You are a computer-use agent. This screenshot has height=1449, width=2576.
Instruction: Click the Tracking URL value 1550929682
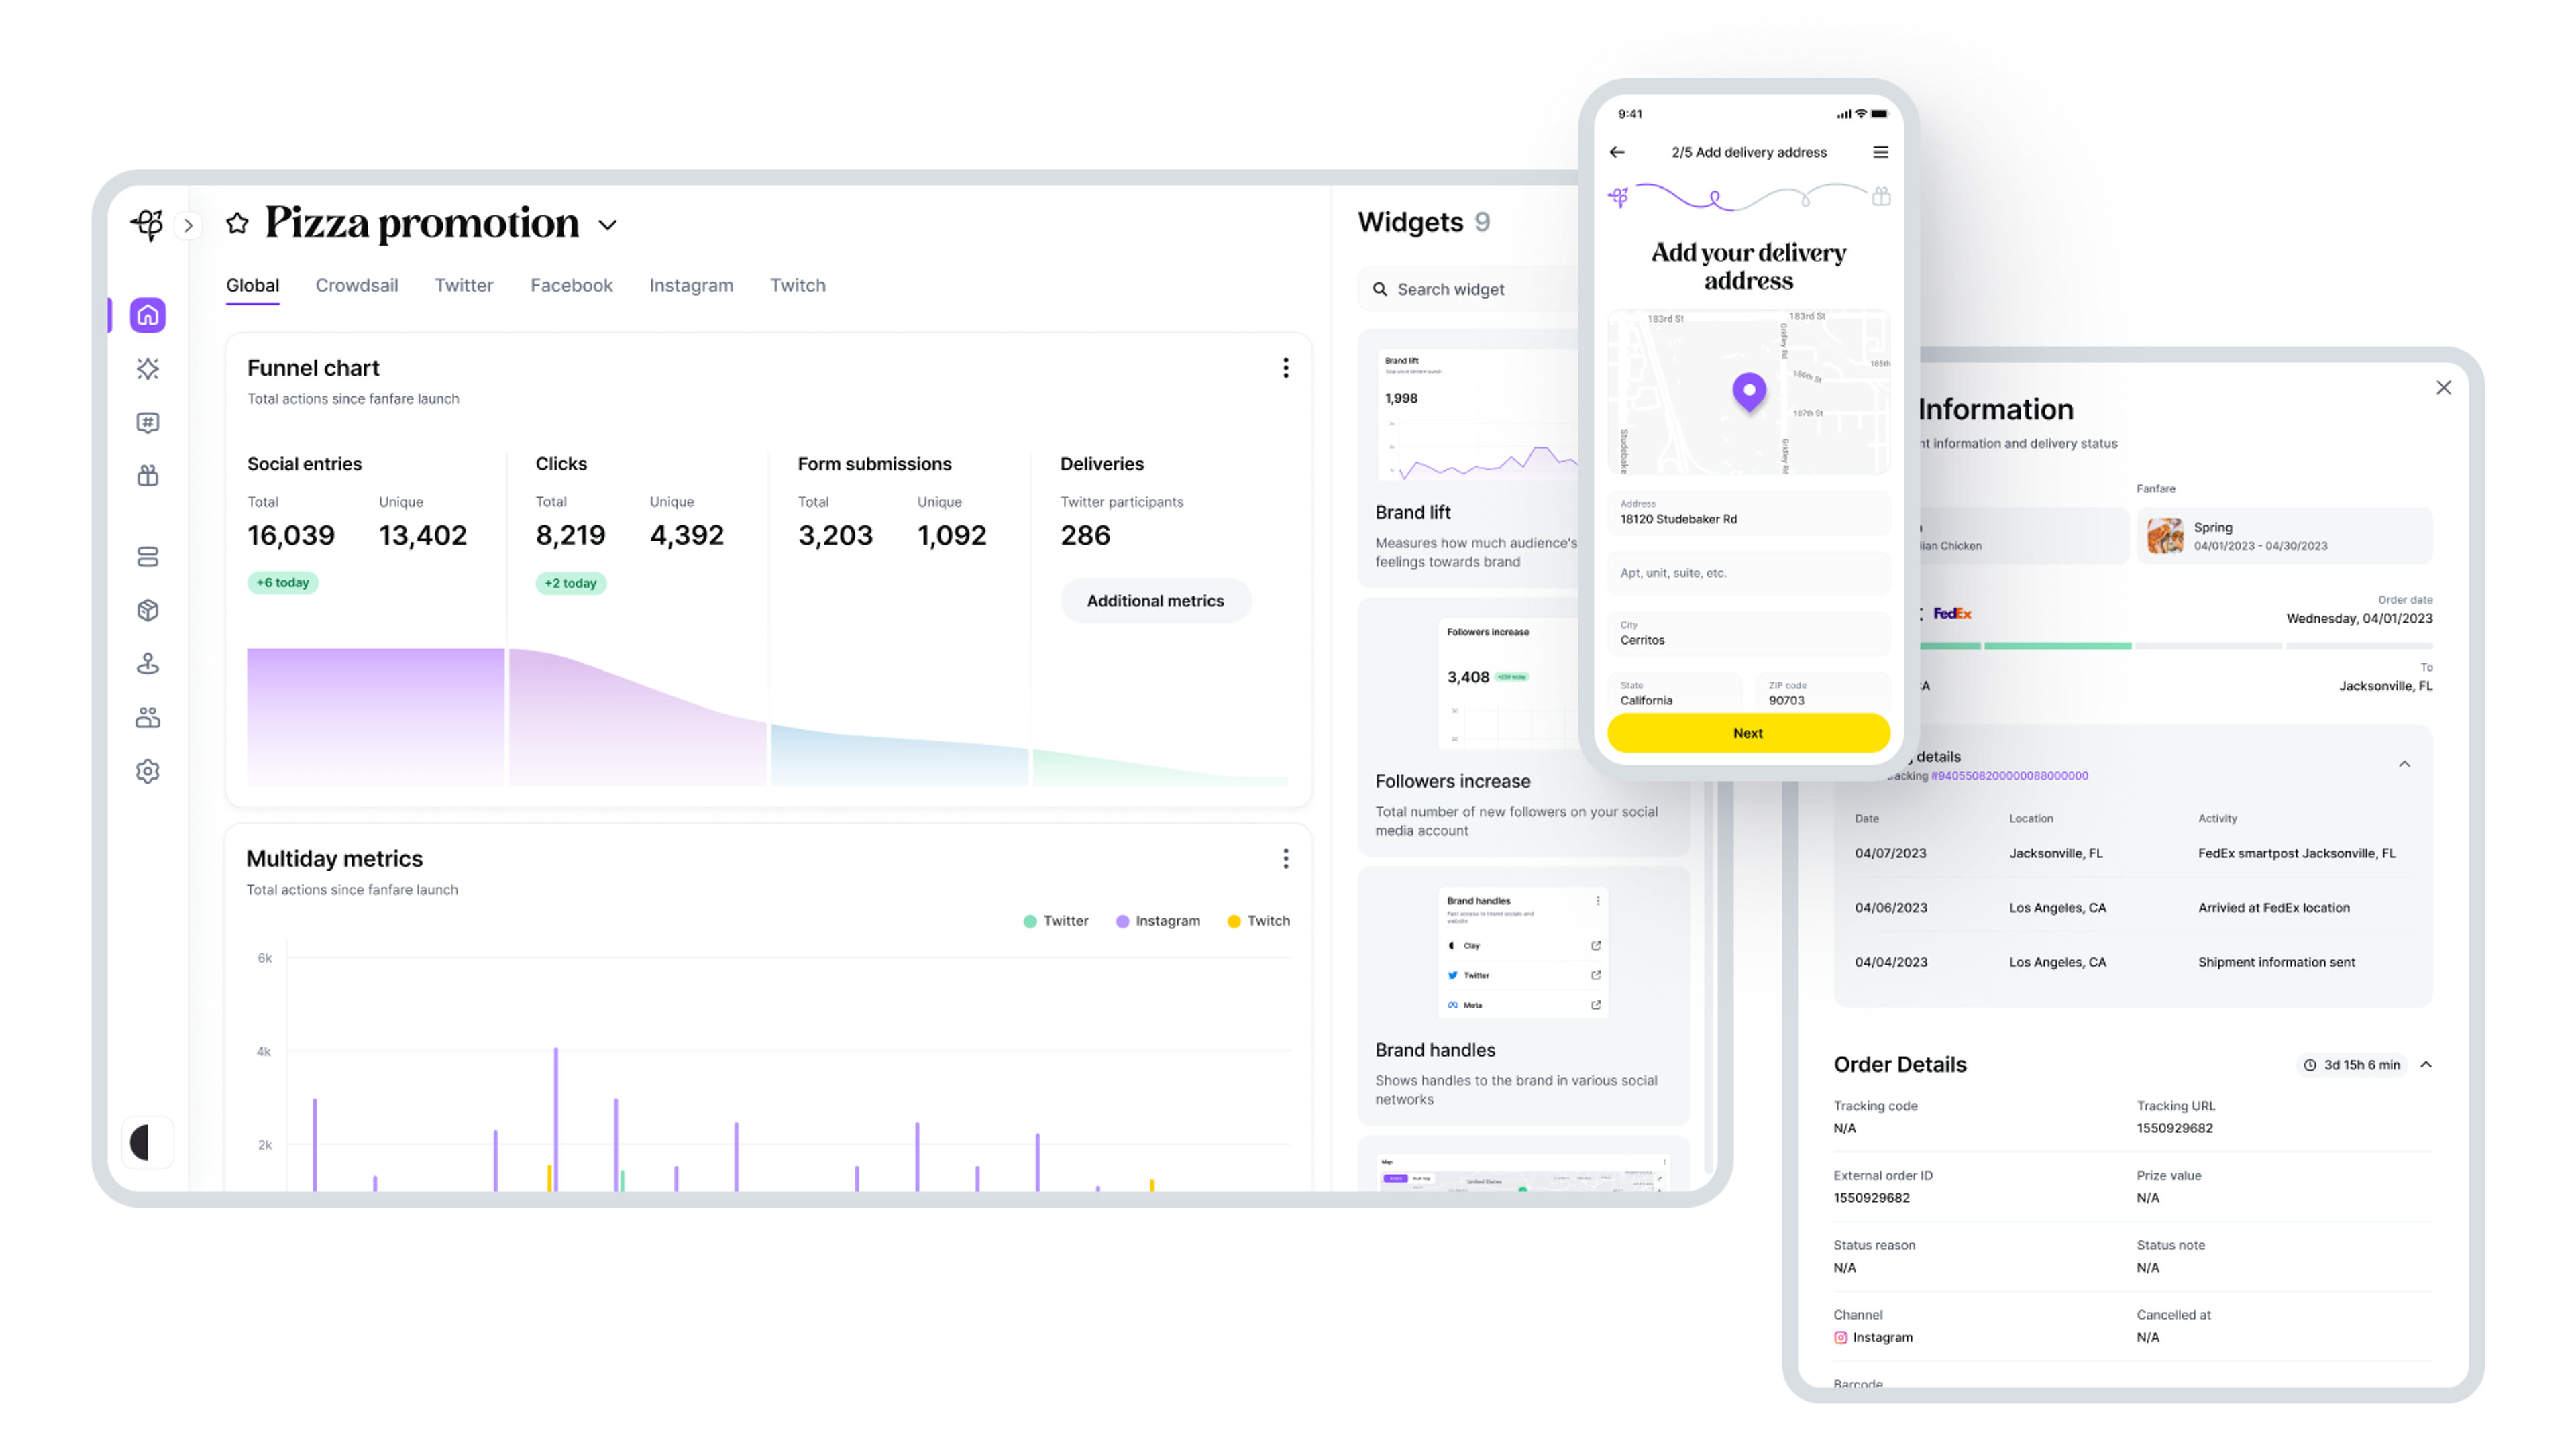coord(2174,1128)
